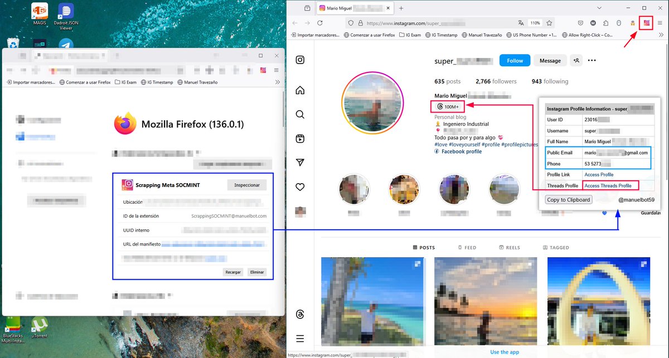Switch to the TAGGED tab

pos(555,247)
